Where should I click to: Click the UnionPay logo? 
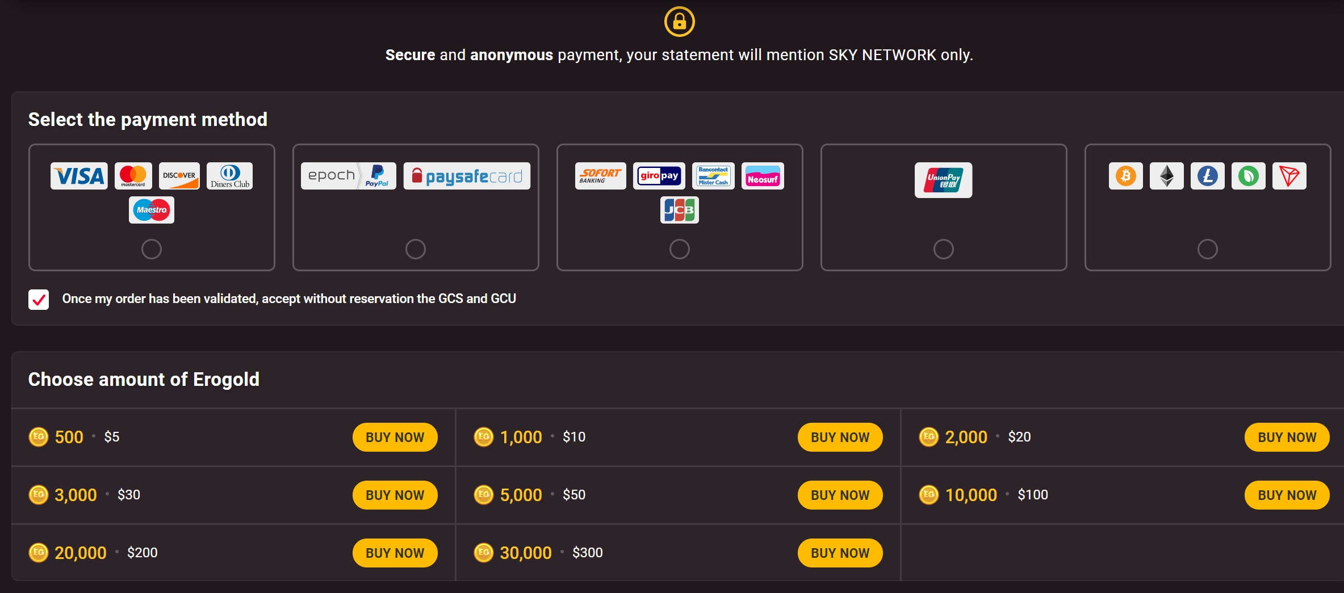[943, 180]
